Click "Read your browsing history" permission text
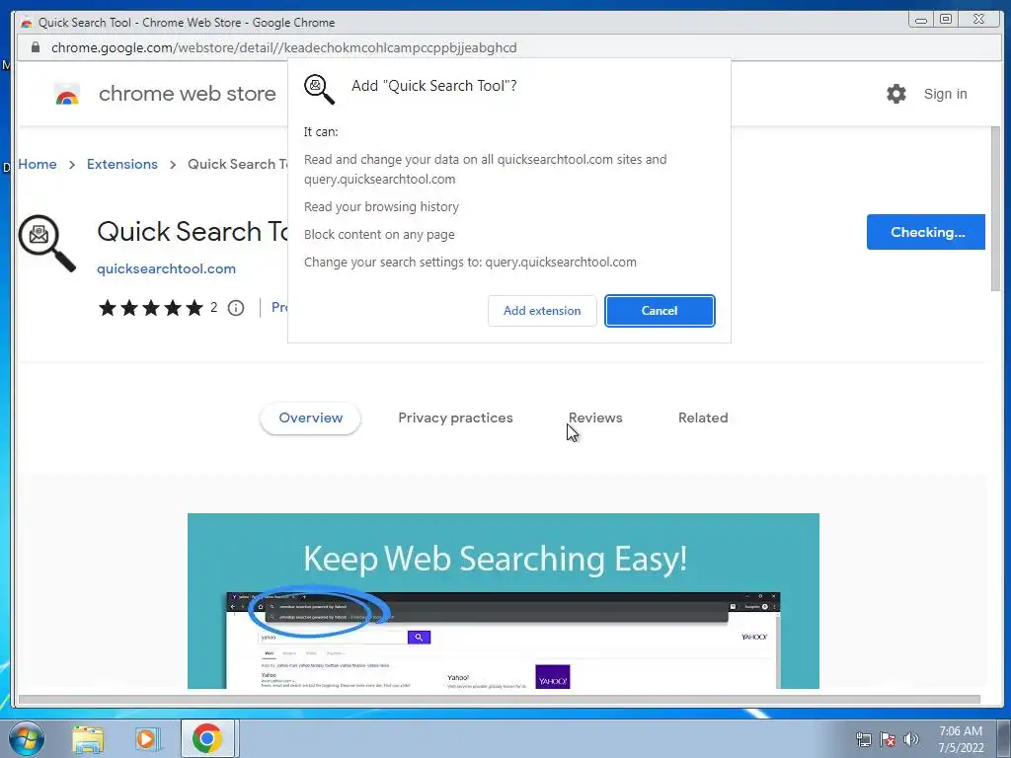The height and width of the screenshot is (758, 1011). [382, 207]
